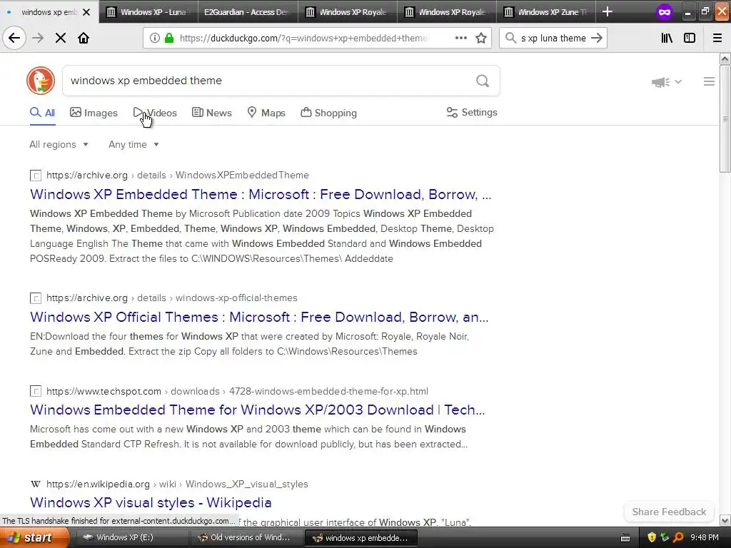Expand the Any time filter
The image size is (731, 548).
coord(133,144)
